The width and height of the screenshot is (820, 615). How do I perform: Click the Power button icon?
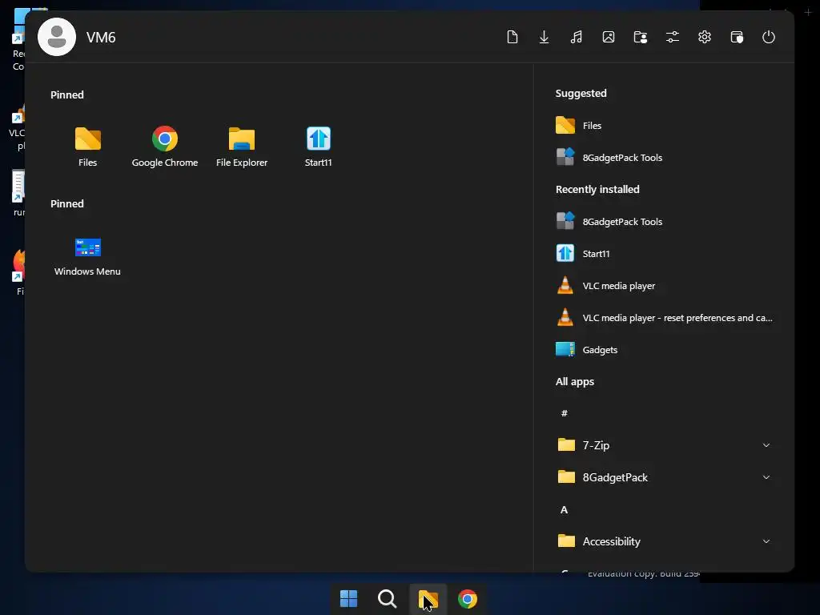click(768, 37)
